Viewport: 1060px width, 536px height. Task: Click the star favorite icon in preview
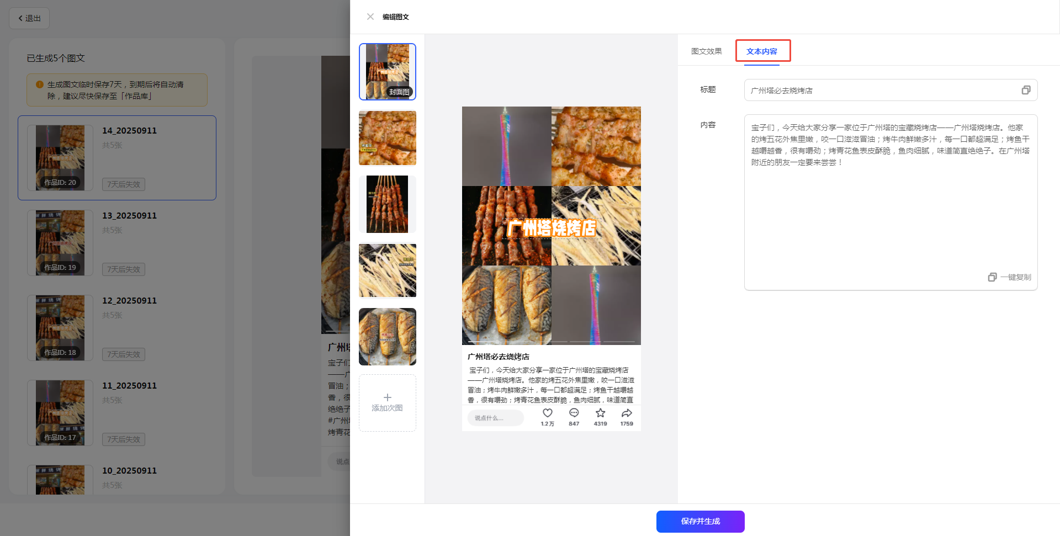pos(601,413)
